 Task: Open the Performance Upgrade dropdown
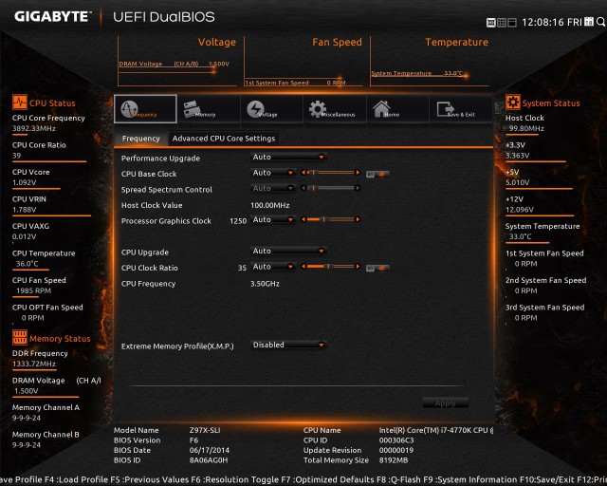[x=288, y=157]
